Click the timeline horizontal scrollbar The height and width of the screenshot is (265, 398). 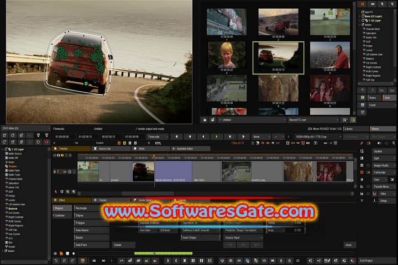point(148,193)
